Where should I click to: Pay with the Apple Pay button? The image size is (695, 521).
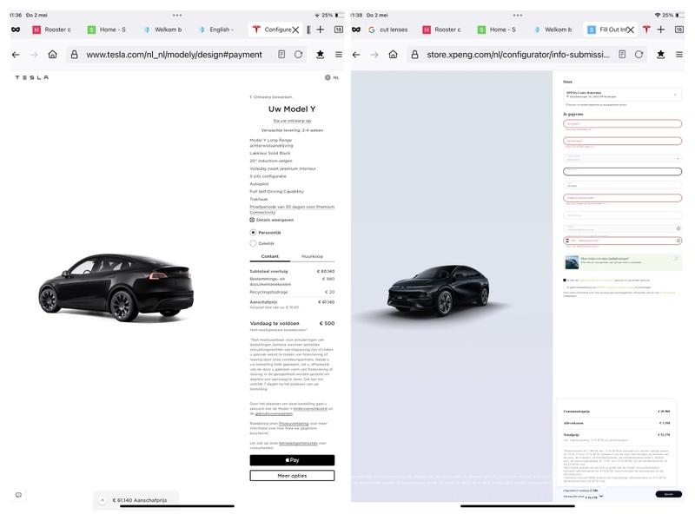tap(292, 460)
